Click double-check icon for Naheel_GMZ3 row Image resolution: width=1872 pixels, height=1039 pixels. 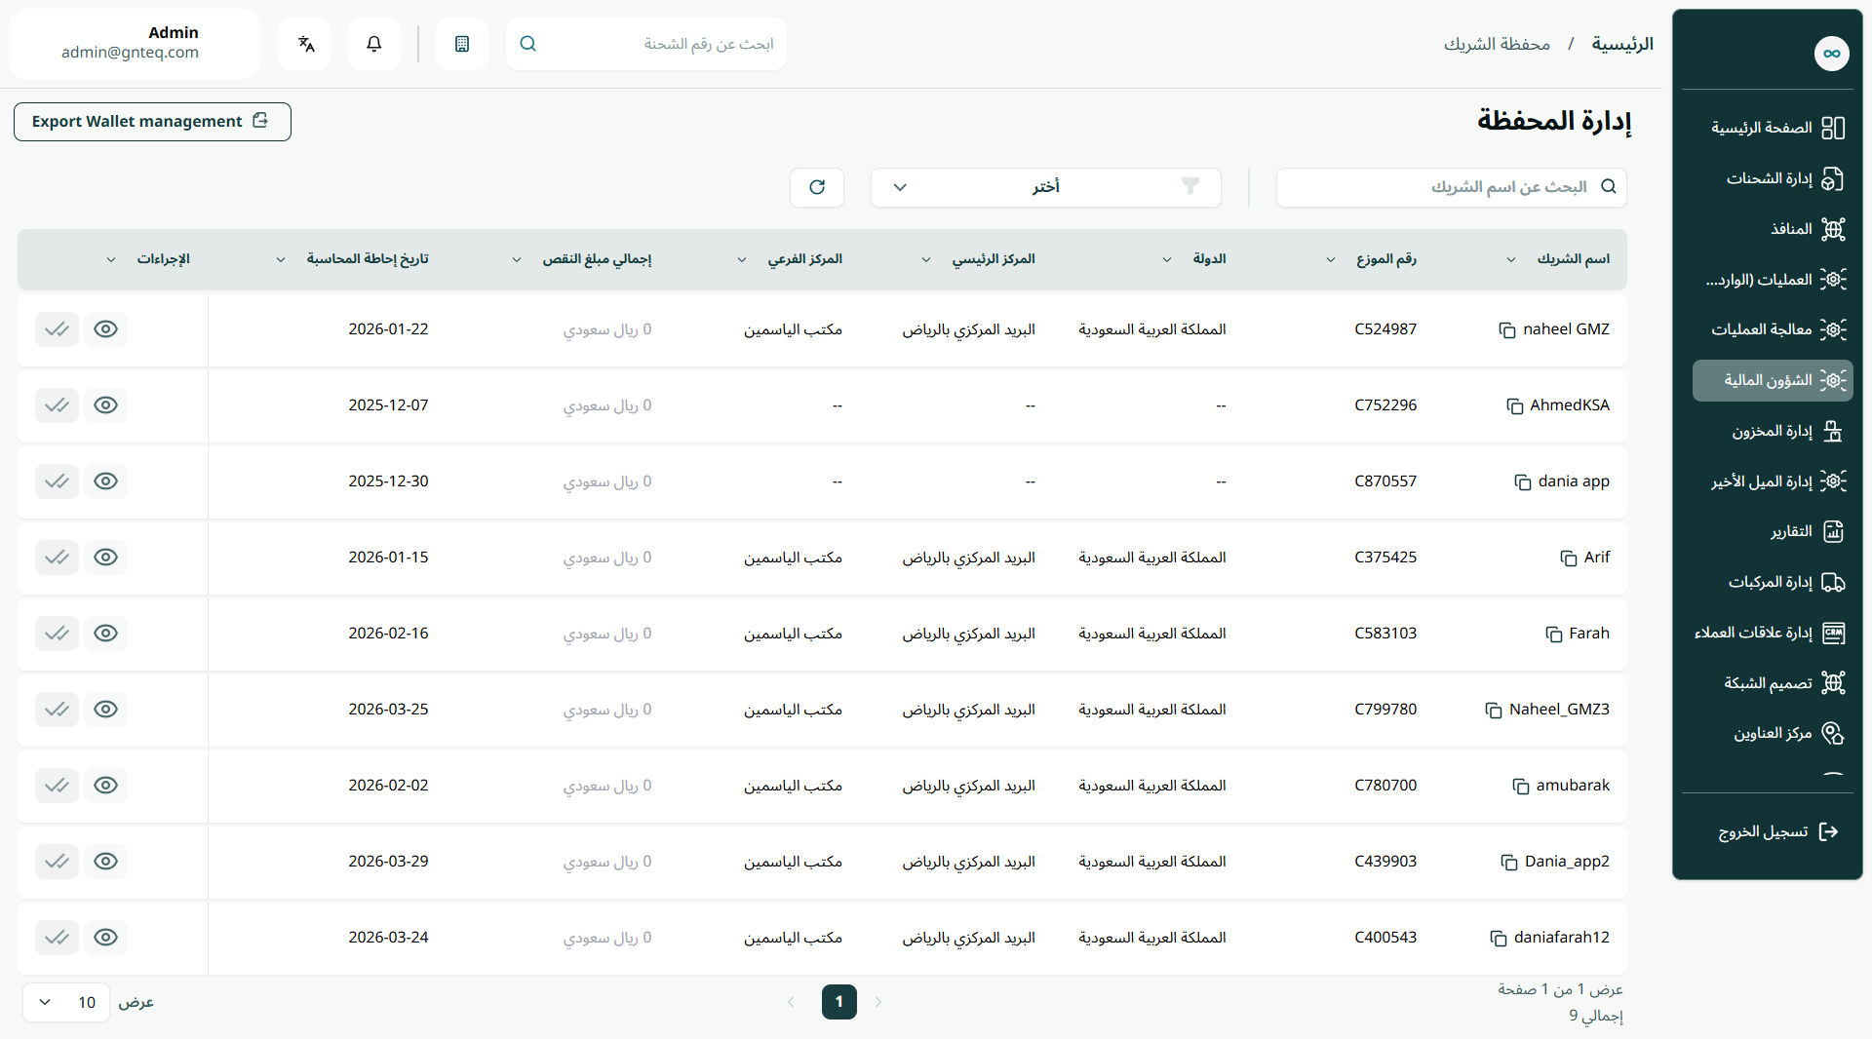57,710
